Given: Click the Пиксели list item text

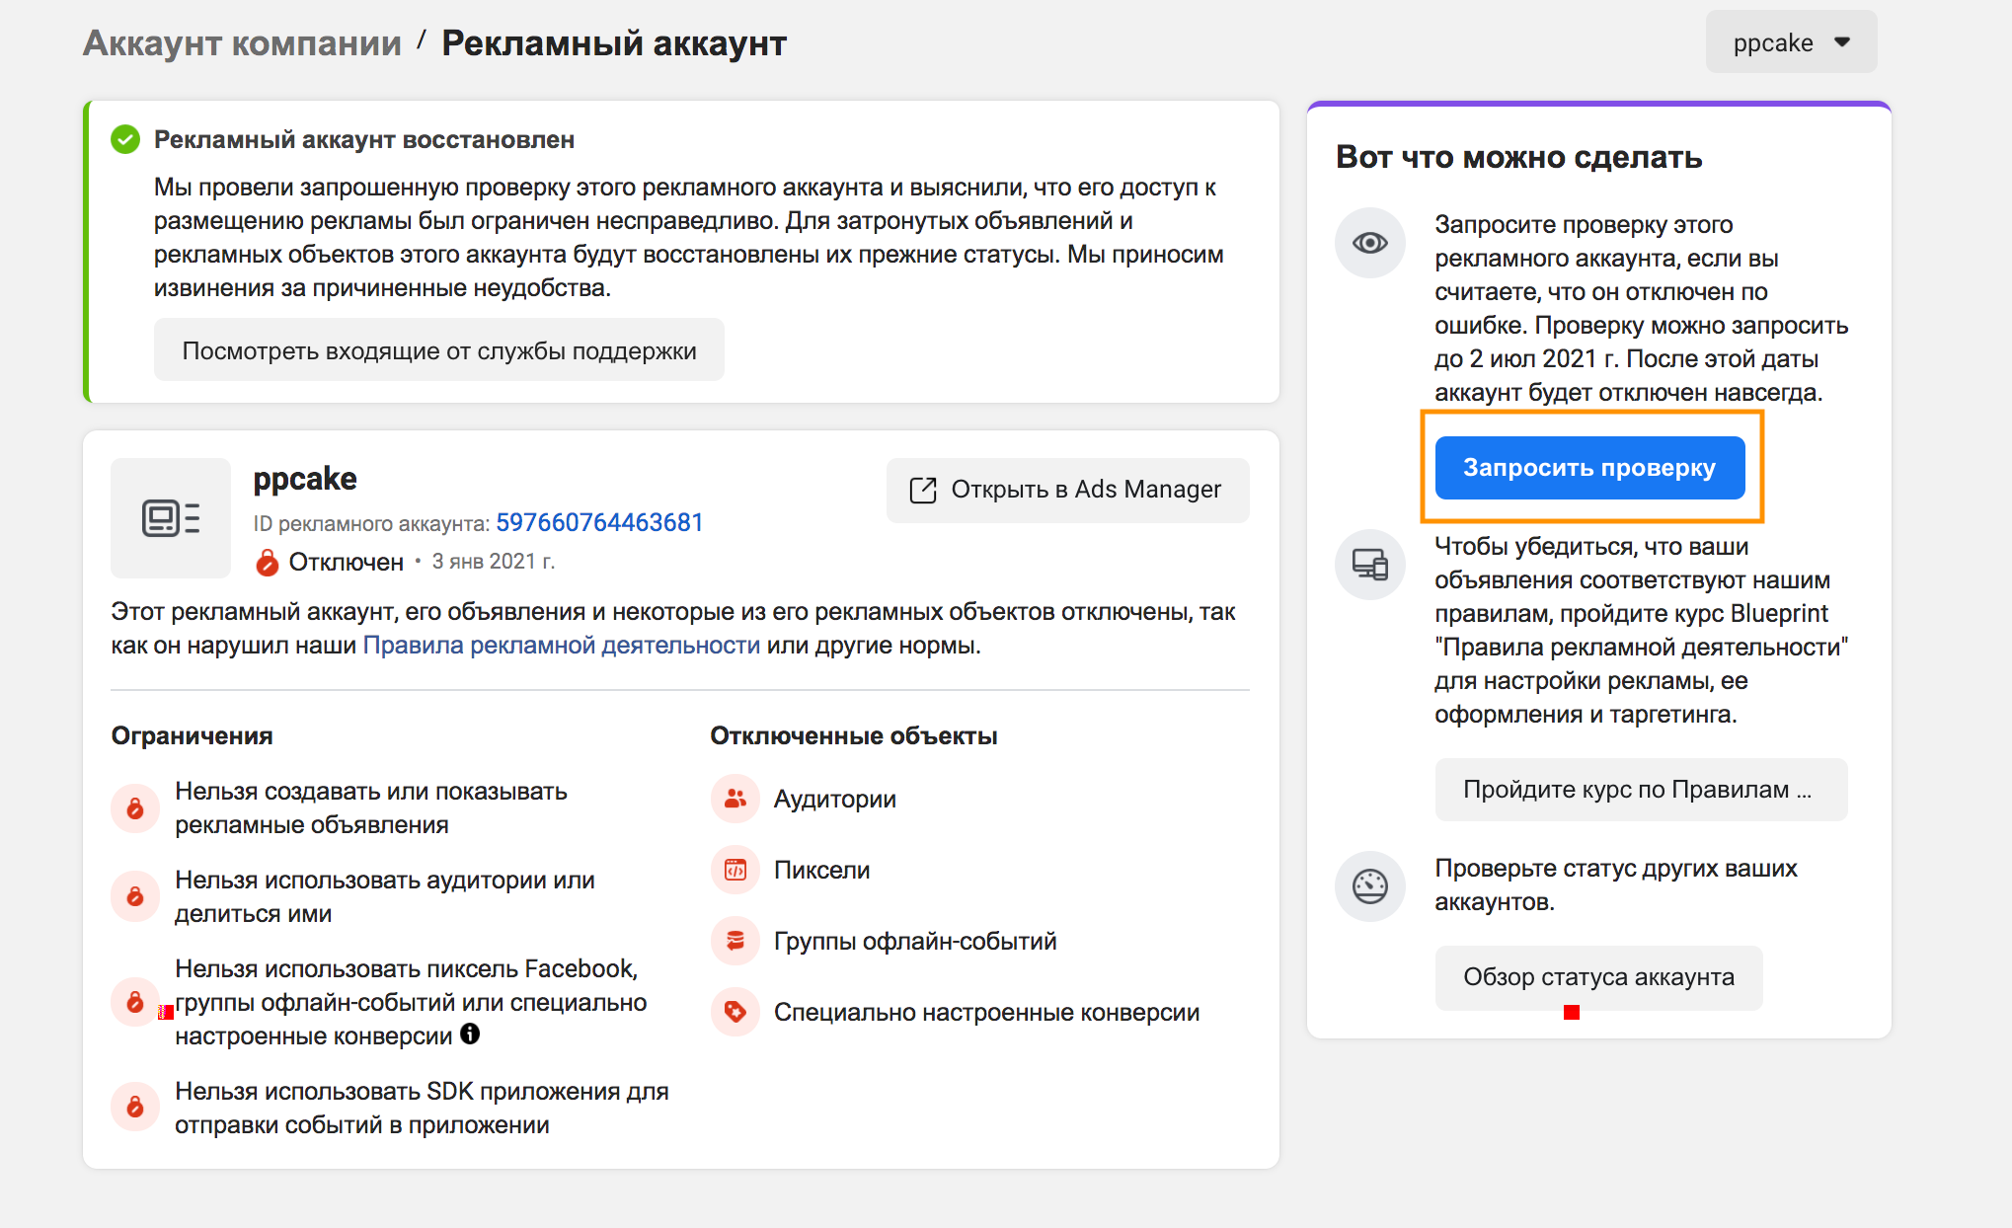Looking at the screenshot, I should pos(821,870).
